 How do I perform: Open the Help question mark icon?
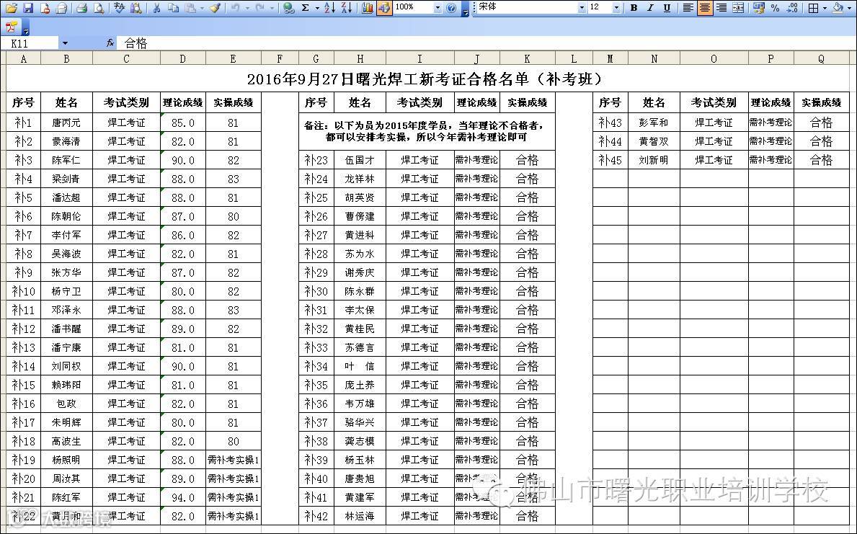pyautogui.click(x=451, y=8)
